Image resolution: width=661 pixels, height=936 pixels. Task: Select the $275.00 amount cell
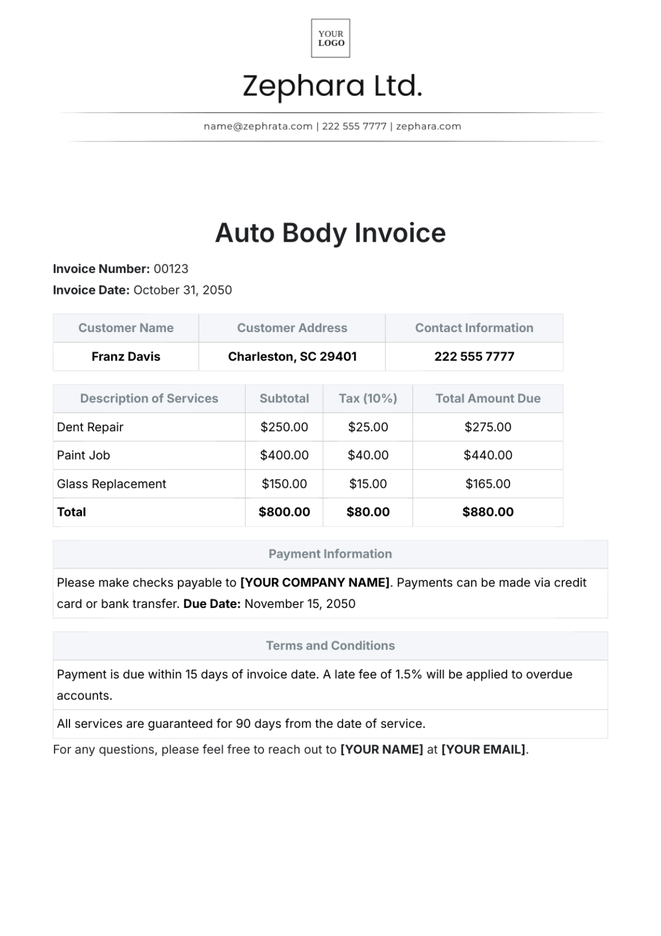(x=488, y=427)
